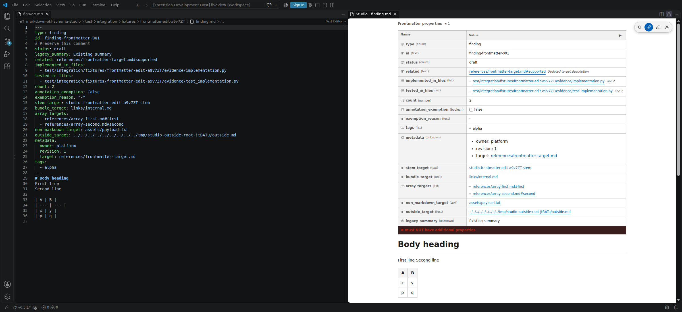Image resolution: width=682 pixels, height=312 pixels.
Task: Toggle the lock editor group button
Action: 669,14
